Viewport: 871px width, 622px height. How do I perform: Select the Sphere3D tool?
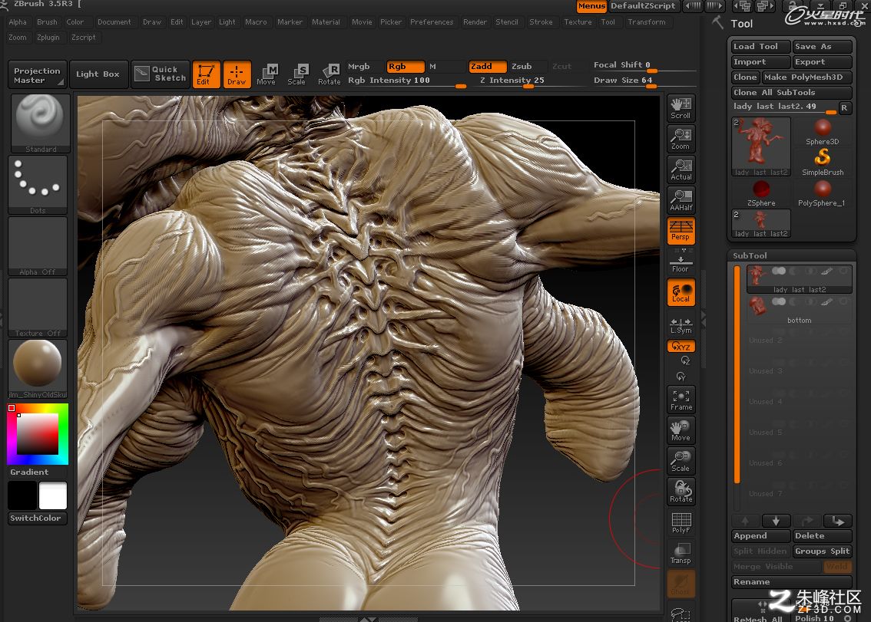point(822,132)
